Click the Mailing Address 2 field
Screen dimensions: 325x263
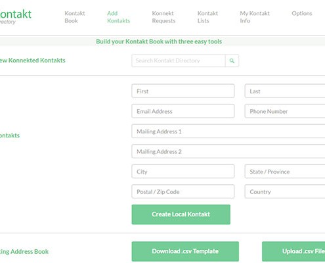pyautogui.click(x=228, y=151)
